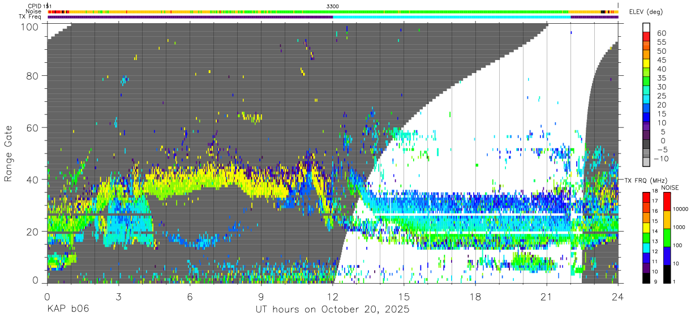
Task: Click the hour tick label "24" on time axis
Action: (618, 296)
